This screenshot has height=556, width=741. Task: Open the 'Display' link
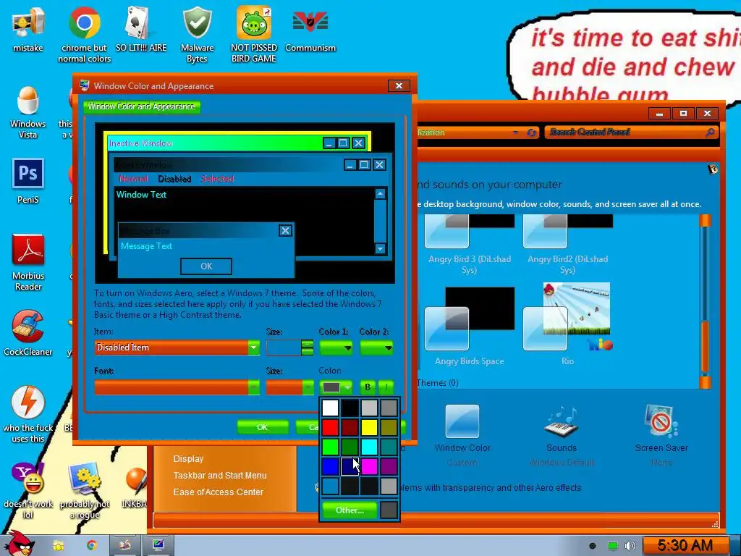tap(188, 458)
